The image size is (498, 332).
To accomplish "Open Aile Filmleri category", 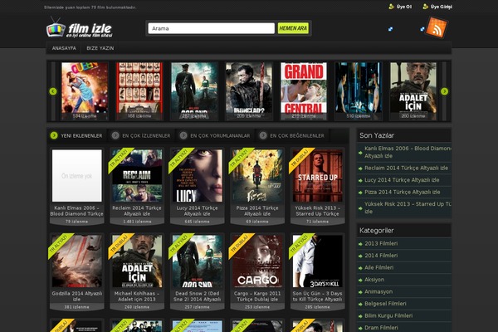I will click(x=379, y=268).
